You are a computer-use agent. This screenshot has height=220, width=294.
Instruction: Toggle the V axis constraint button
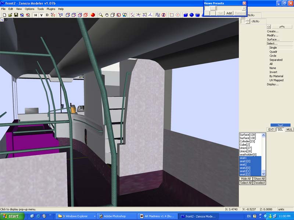pyautogui.click(x=41, y=15)
